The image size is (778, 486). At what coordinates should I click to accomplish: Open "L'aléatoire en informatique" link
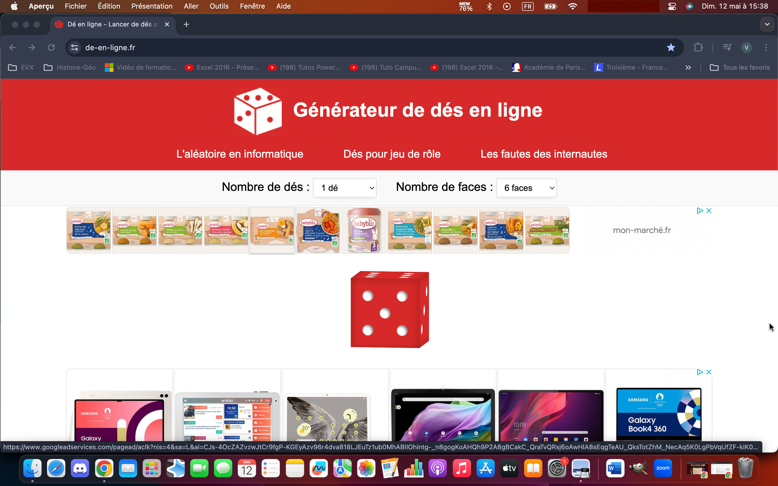click(240, 154)
